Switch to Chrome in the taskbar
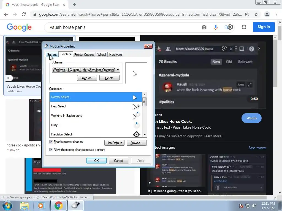Viewport: 282px width, 211px height. 59,206
